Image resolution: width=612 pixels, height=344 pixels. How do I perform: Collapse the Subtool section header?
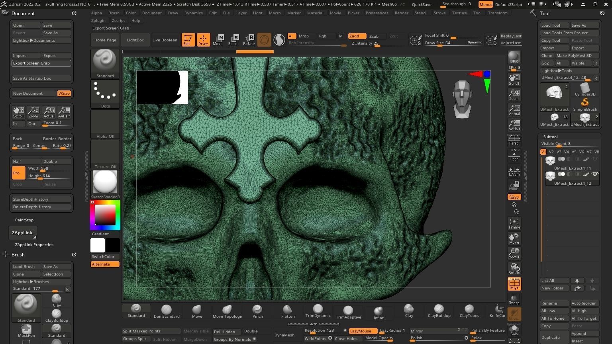(550, 137)
